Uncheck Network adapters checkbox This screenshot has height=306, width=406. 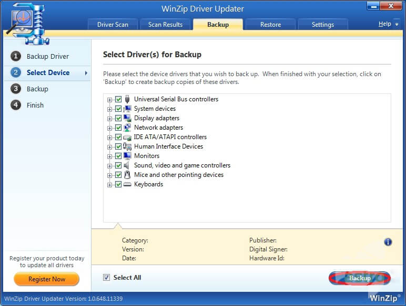pos(118,128)
